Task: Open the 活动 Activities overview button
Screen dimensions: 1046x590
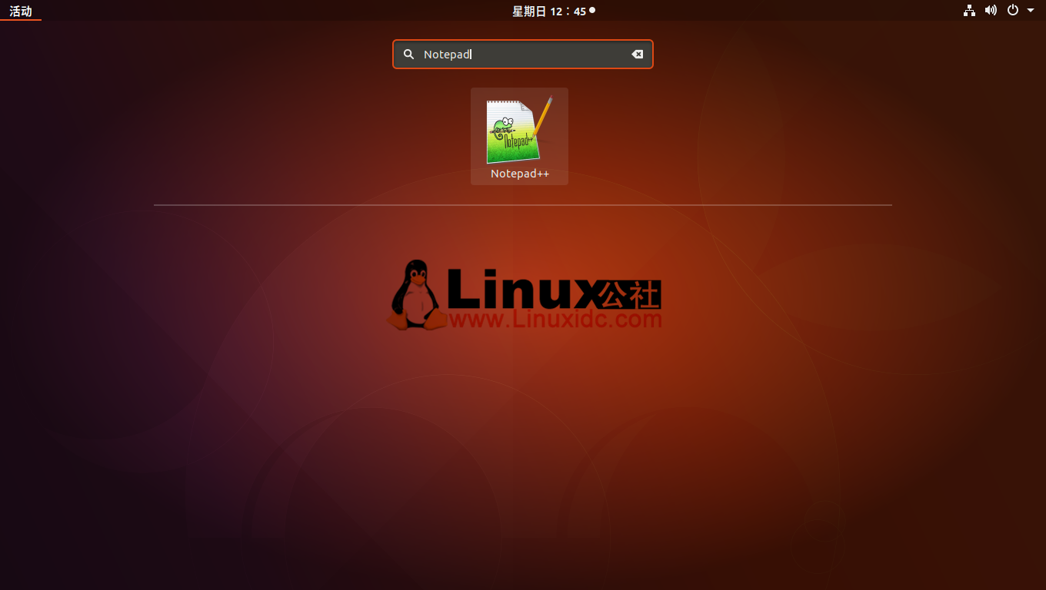Action: [21, 11]
